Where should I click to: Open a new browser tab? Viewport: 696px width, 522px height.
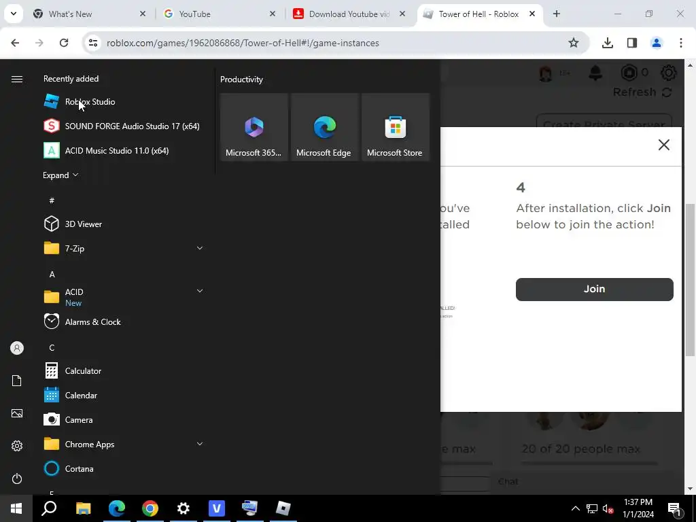pos(557,14)
